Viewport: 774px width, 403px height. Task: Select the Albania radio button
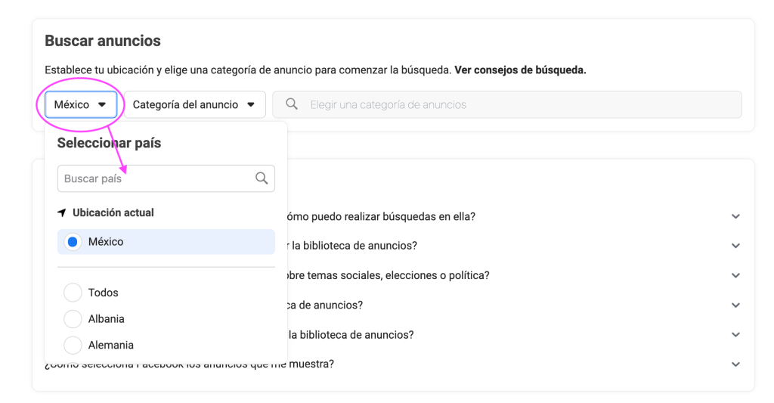[x=73, y=318]
